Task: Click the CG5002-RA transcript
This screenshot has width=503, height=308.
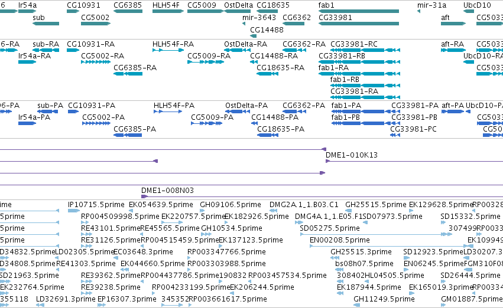Action: (x=96, y=62)
